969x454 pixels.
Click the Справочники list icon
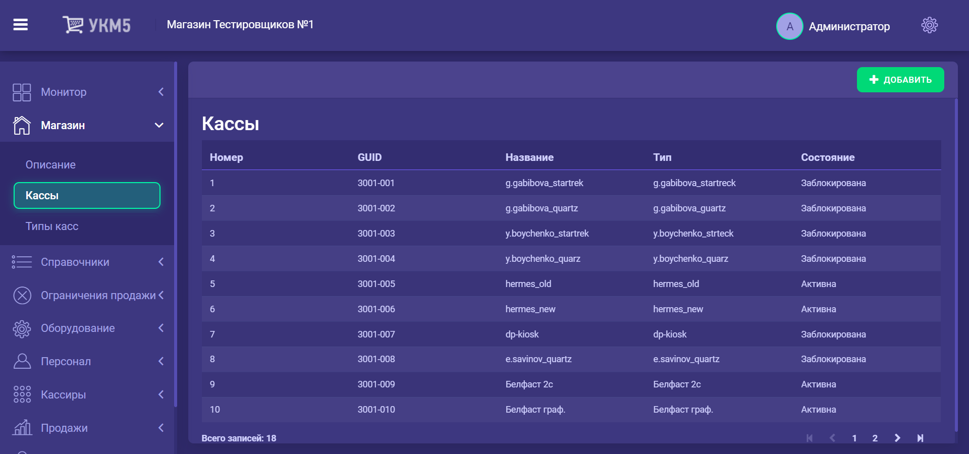coord(22,262)
